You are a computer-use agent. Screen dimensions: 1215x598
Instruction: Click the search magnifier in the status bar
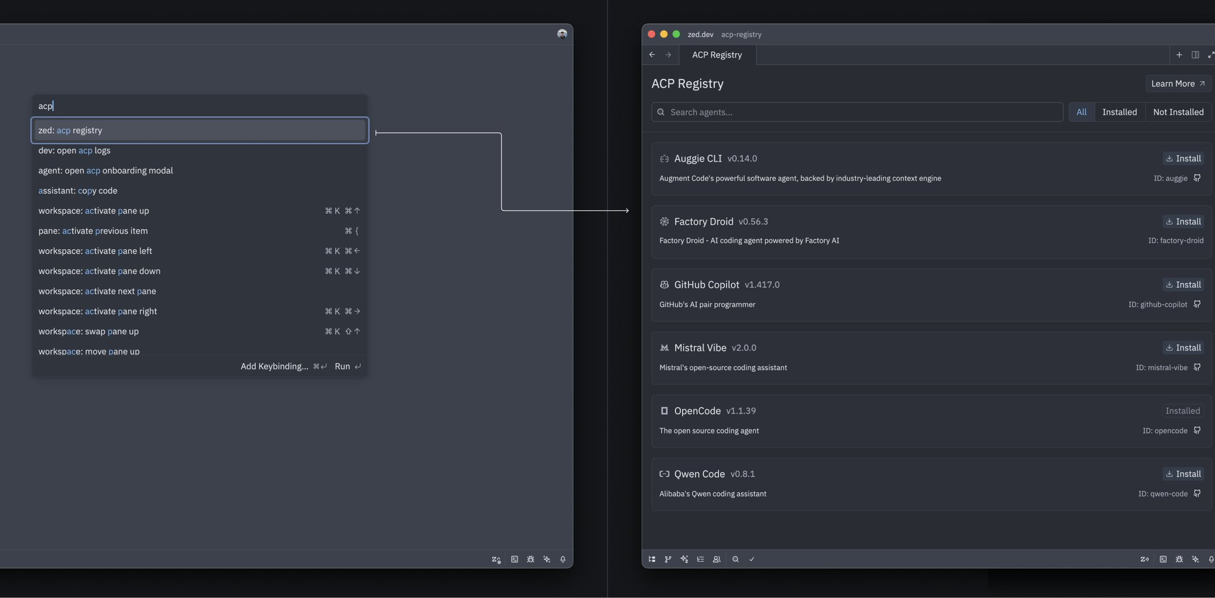[x=735, y=559]
